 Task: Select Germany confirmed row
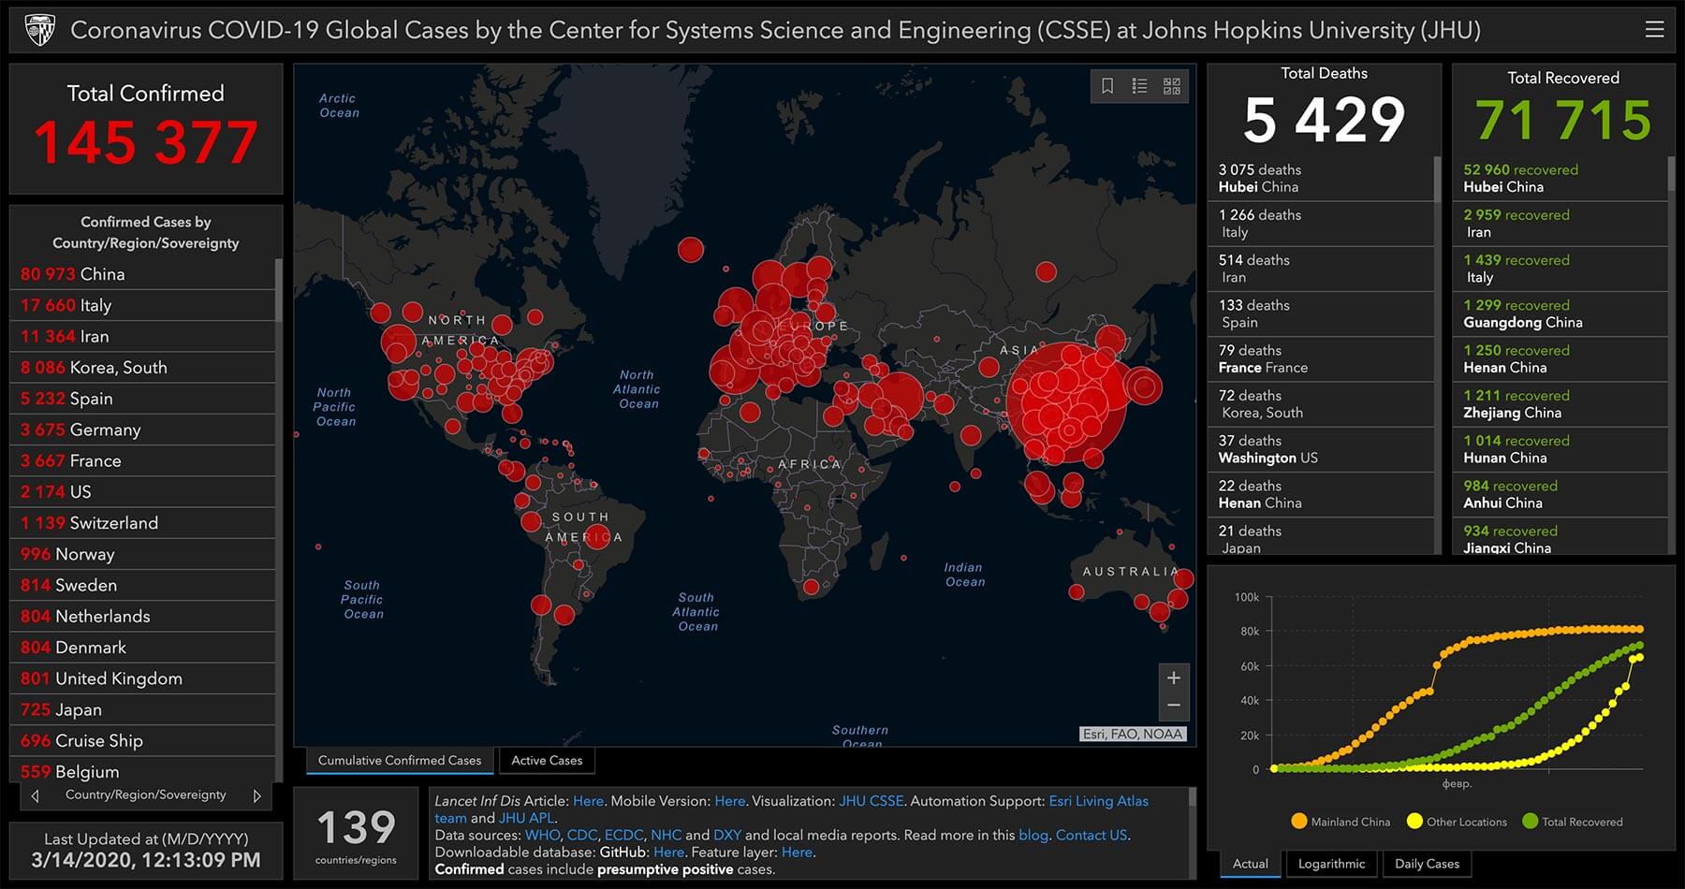tap(142, 430)
